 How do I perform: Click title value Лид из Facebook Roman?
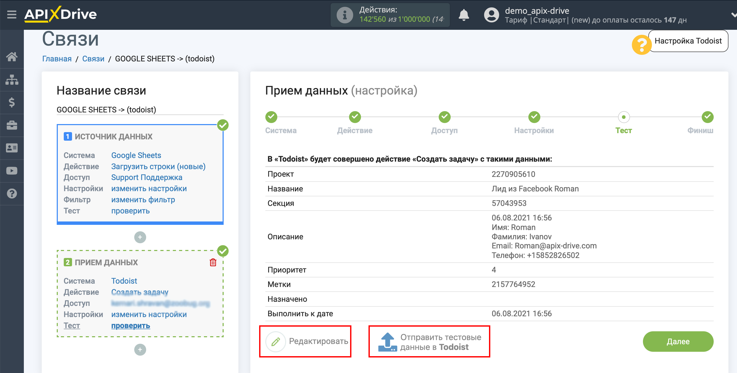[535, 189]
